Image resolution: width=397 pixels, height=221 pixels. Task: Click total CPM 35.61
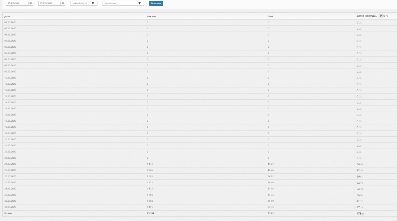coord(271,213)
